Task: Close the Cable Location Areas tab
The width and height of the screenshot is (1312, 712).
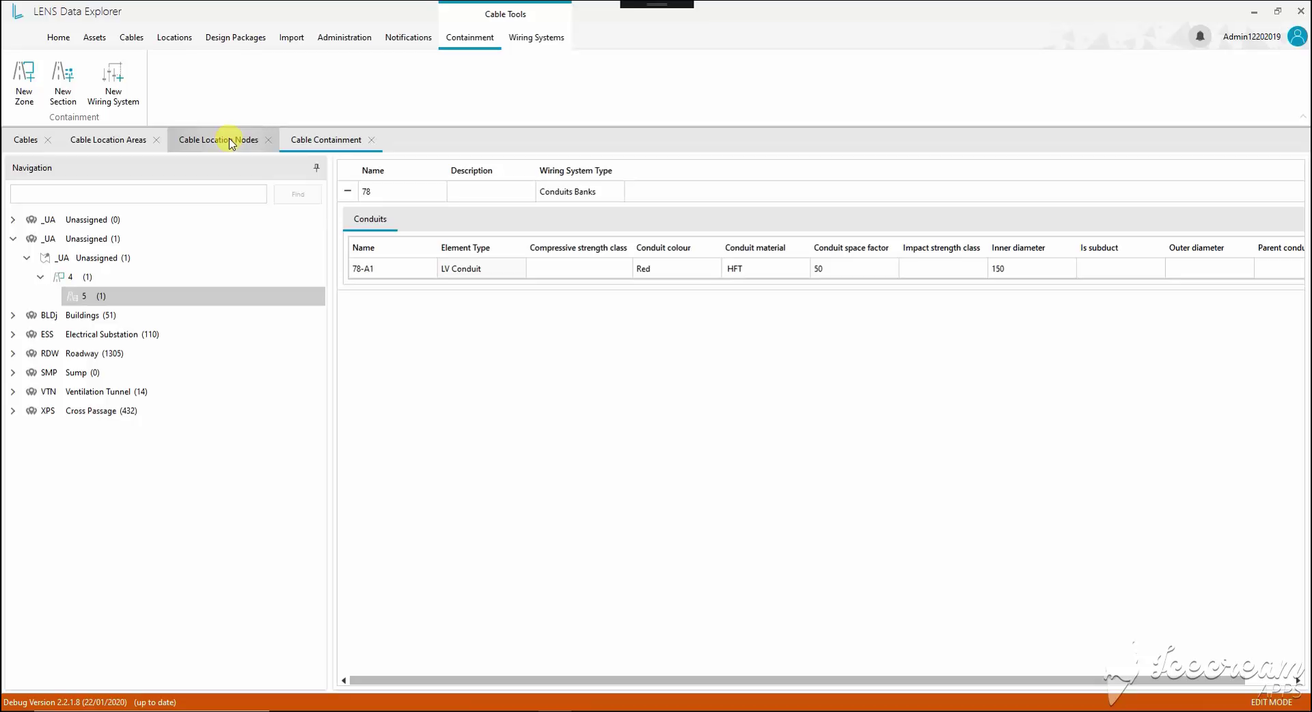Action: (x=156, y=140)
